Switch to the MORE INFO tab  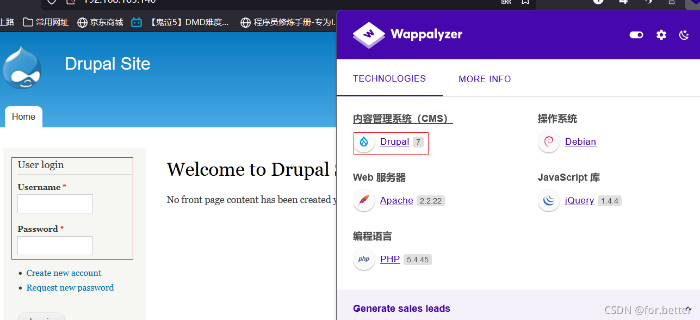[485, 79]
